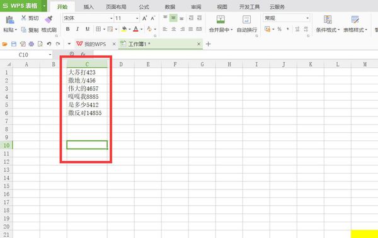Open fill color dropdown arrow
The width and height of the screenshot is (378, 238).
coord(130,30)
